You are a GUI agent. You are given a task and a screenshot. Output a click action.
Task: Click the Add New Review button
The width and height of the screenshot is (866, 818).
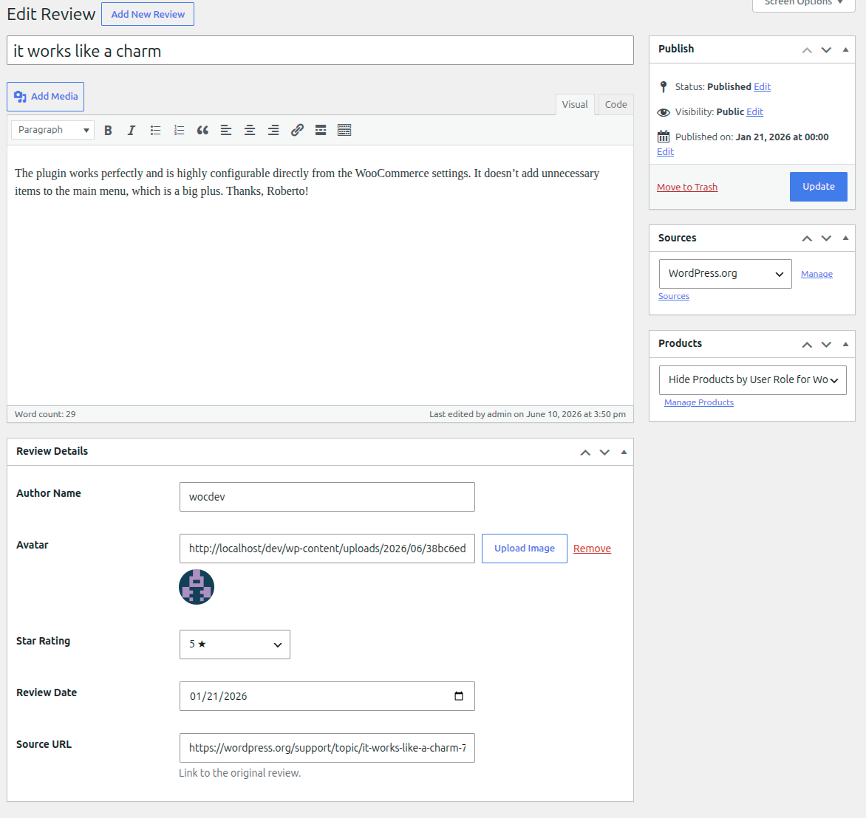click(148, 14)
